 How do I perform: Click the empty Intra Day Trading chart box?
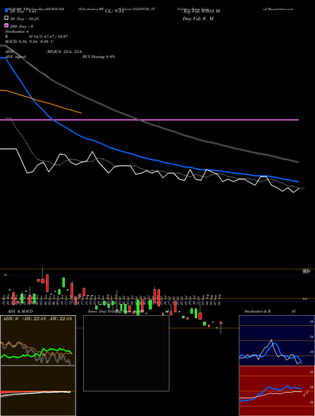[x=126, y=353]
